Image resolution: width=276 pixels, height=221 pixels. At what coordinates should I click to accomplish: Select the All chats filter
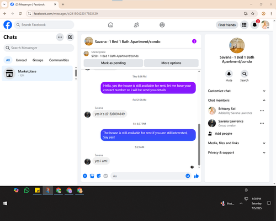8,60
